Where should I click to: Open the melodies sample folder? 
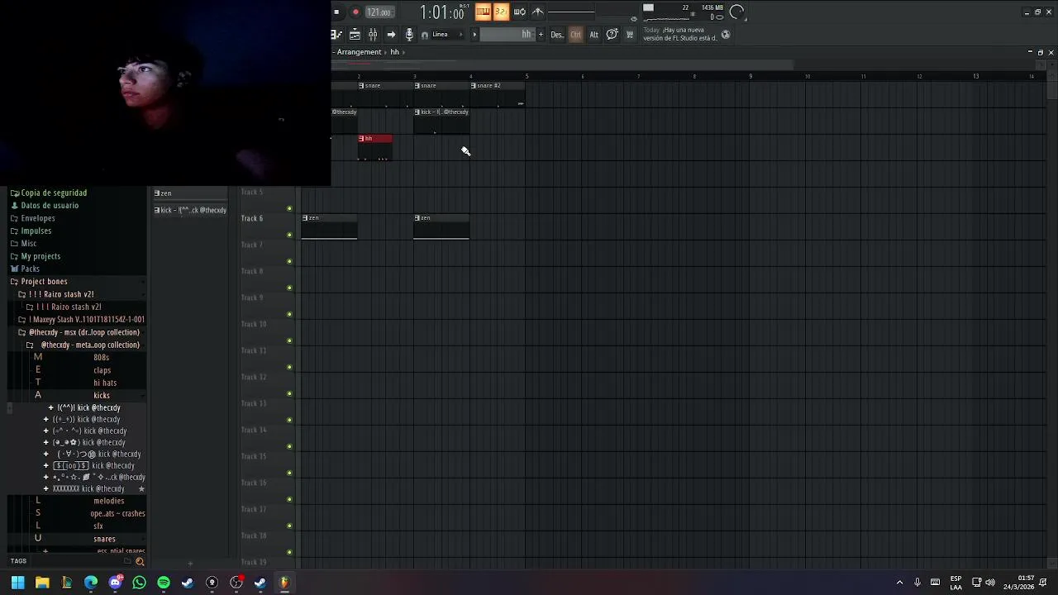click(108, 501)
